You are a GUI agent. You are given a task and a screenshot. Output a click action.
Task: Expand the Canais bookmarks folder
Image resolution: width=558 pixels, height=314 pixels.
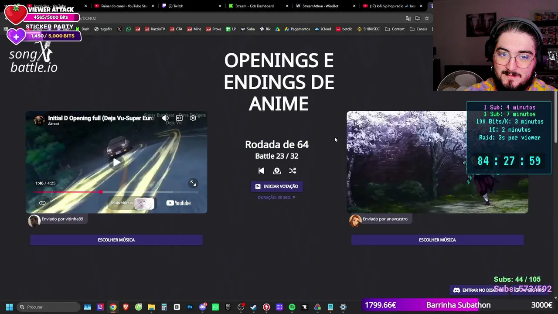[418, 29]
